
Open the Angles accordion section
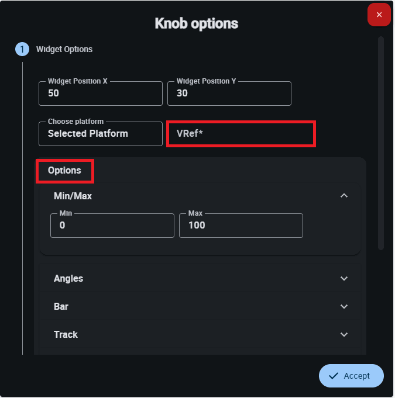click(68, 279)
